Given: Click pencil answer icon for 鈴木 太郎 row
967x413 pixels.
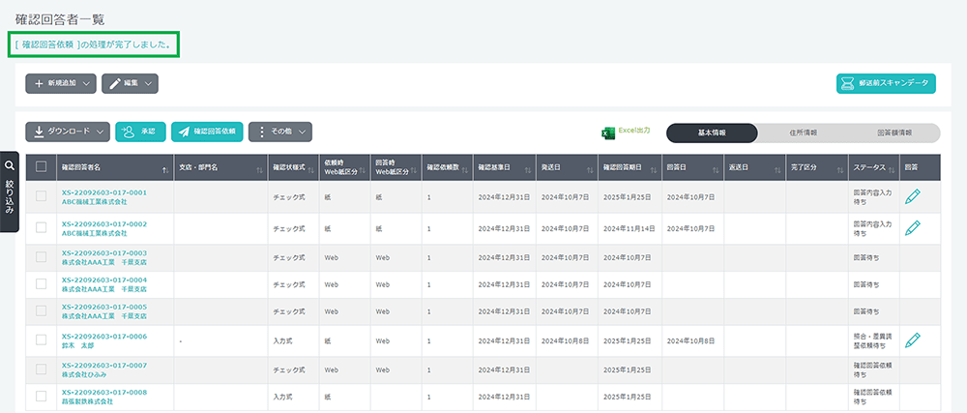Looking at the screenshot, I should [x=913, y=340].
